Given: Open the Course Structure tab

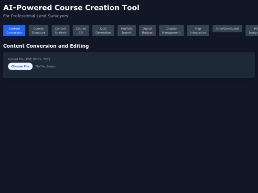Looking at the screenshot, I should pos(39,30).
